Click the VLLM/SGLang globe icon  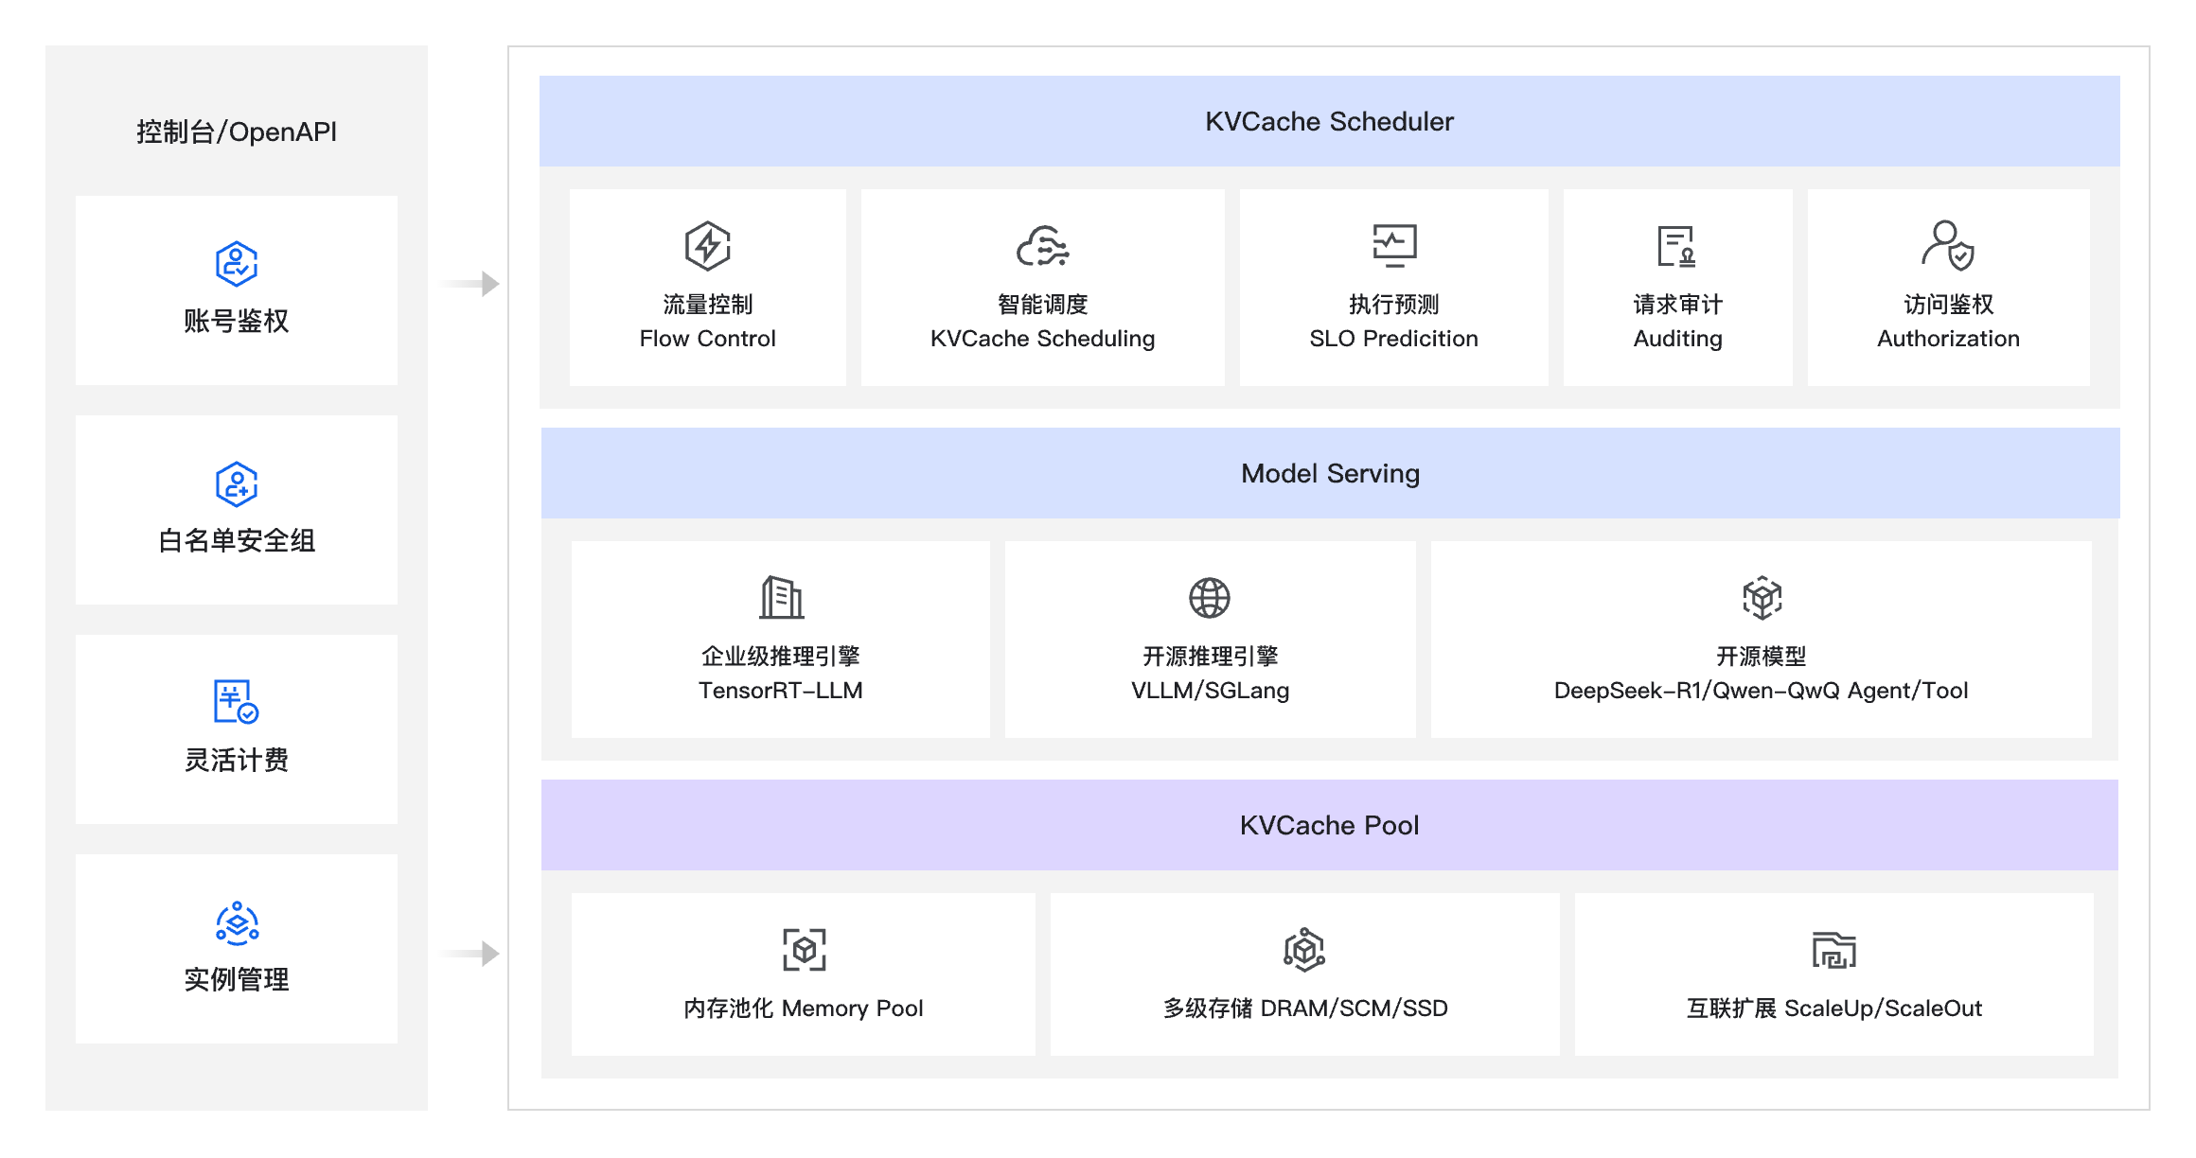[x=1209, y=597]
